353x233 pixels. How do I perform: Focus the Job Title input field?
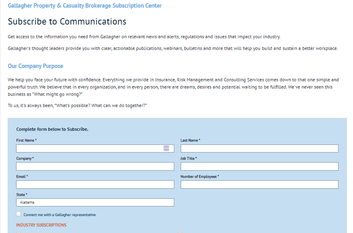point(259,167)
